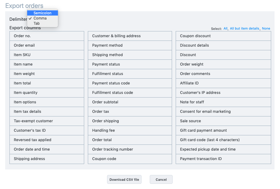Image resolution: width=280 pixels, height=189 pixels.
Task: Select Semicolon in the delimiter dropdown
Action: (42, 13)
